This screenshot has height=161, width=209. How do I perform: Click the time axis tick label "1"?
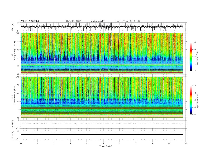coord(37,143)
